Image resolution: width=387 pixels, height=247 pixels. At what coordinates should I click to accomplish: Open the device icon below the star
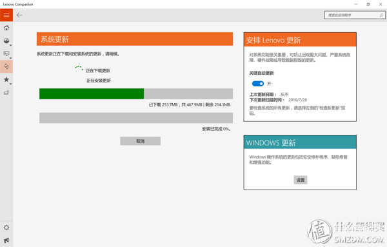coord(6,92)
